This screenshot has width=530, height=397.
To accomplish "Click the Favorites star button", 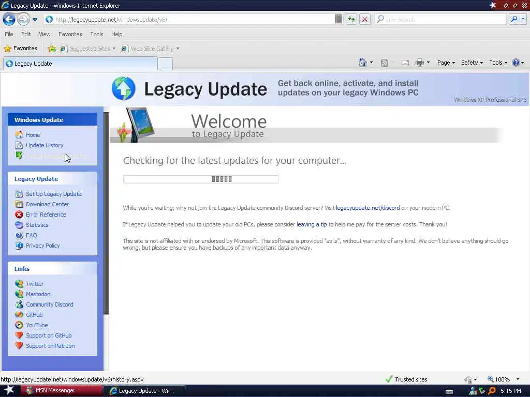I will pos(20,48).
